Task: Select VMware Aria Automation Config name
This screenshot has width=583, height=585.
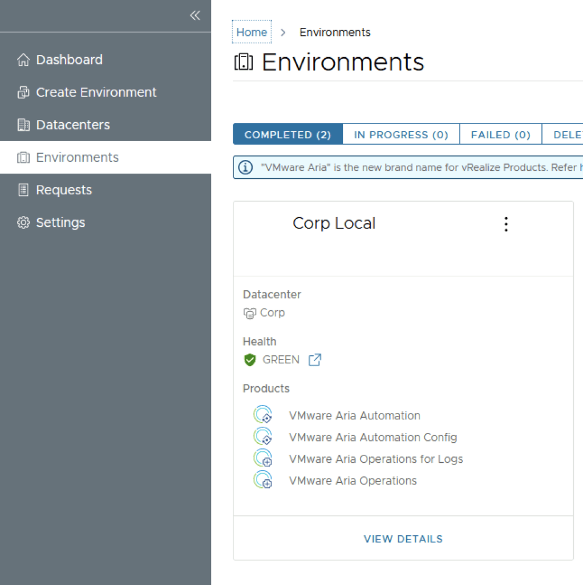Action: click(x=373, y=437)
